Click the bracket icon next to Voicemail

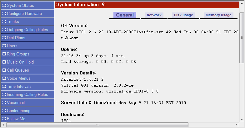pyautogui.click(x=4, y=102)
